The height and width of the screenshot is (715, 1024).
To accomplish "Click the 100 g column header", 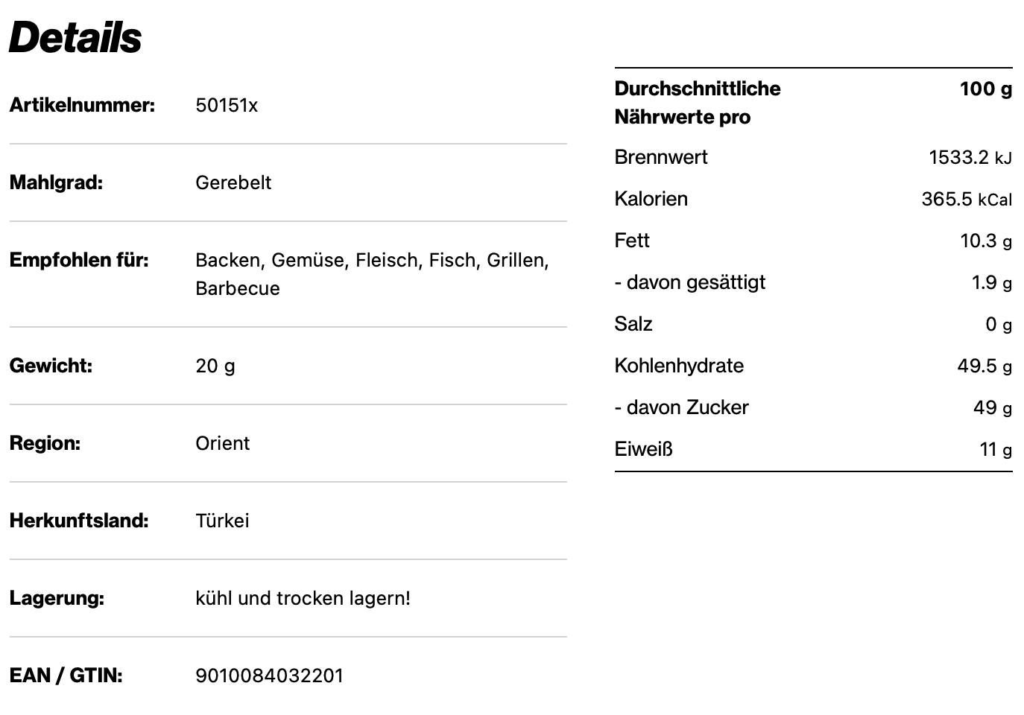I will [x=985, y=89].
